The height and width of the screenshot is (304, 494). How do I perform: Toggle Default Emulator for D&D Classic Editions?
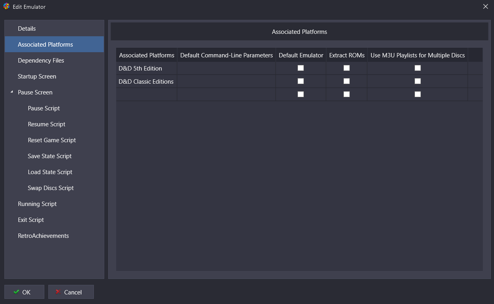point(301,81)
